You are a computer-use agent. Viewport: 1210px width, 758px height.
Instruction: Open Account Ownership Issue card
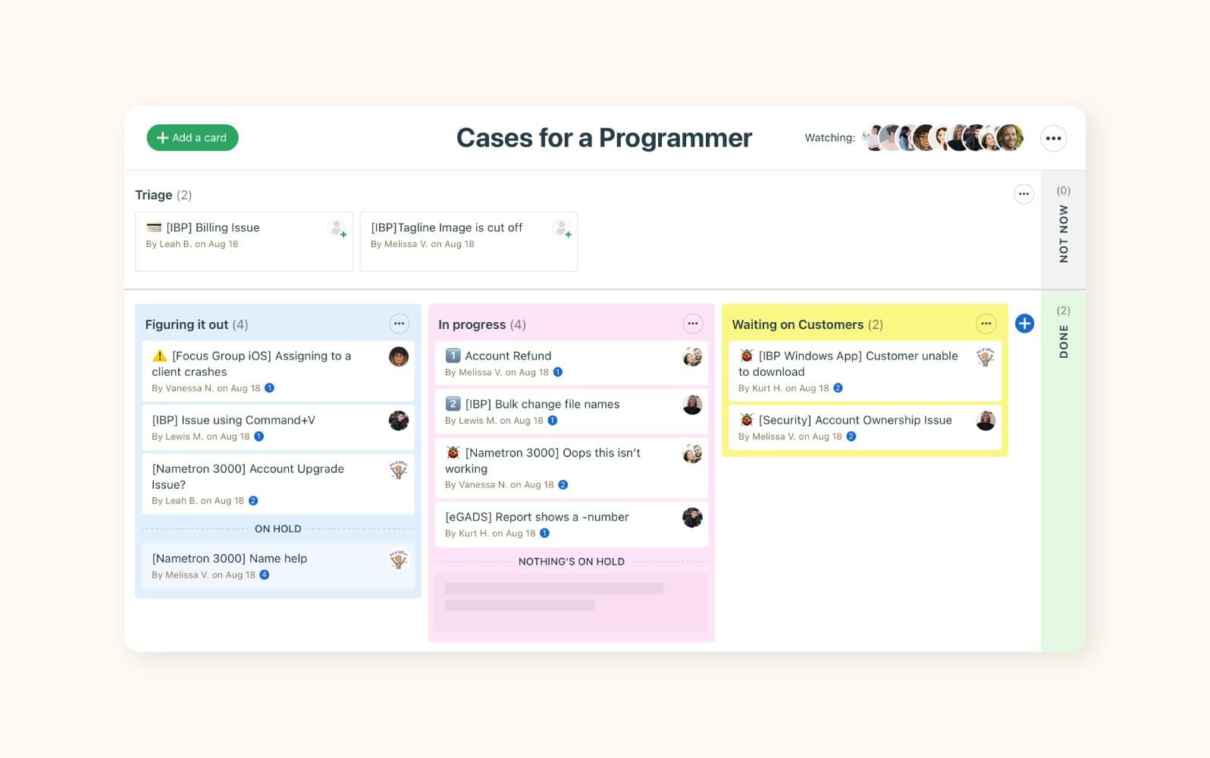[x=864, y=428]
